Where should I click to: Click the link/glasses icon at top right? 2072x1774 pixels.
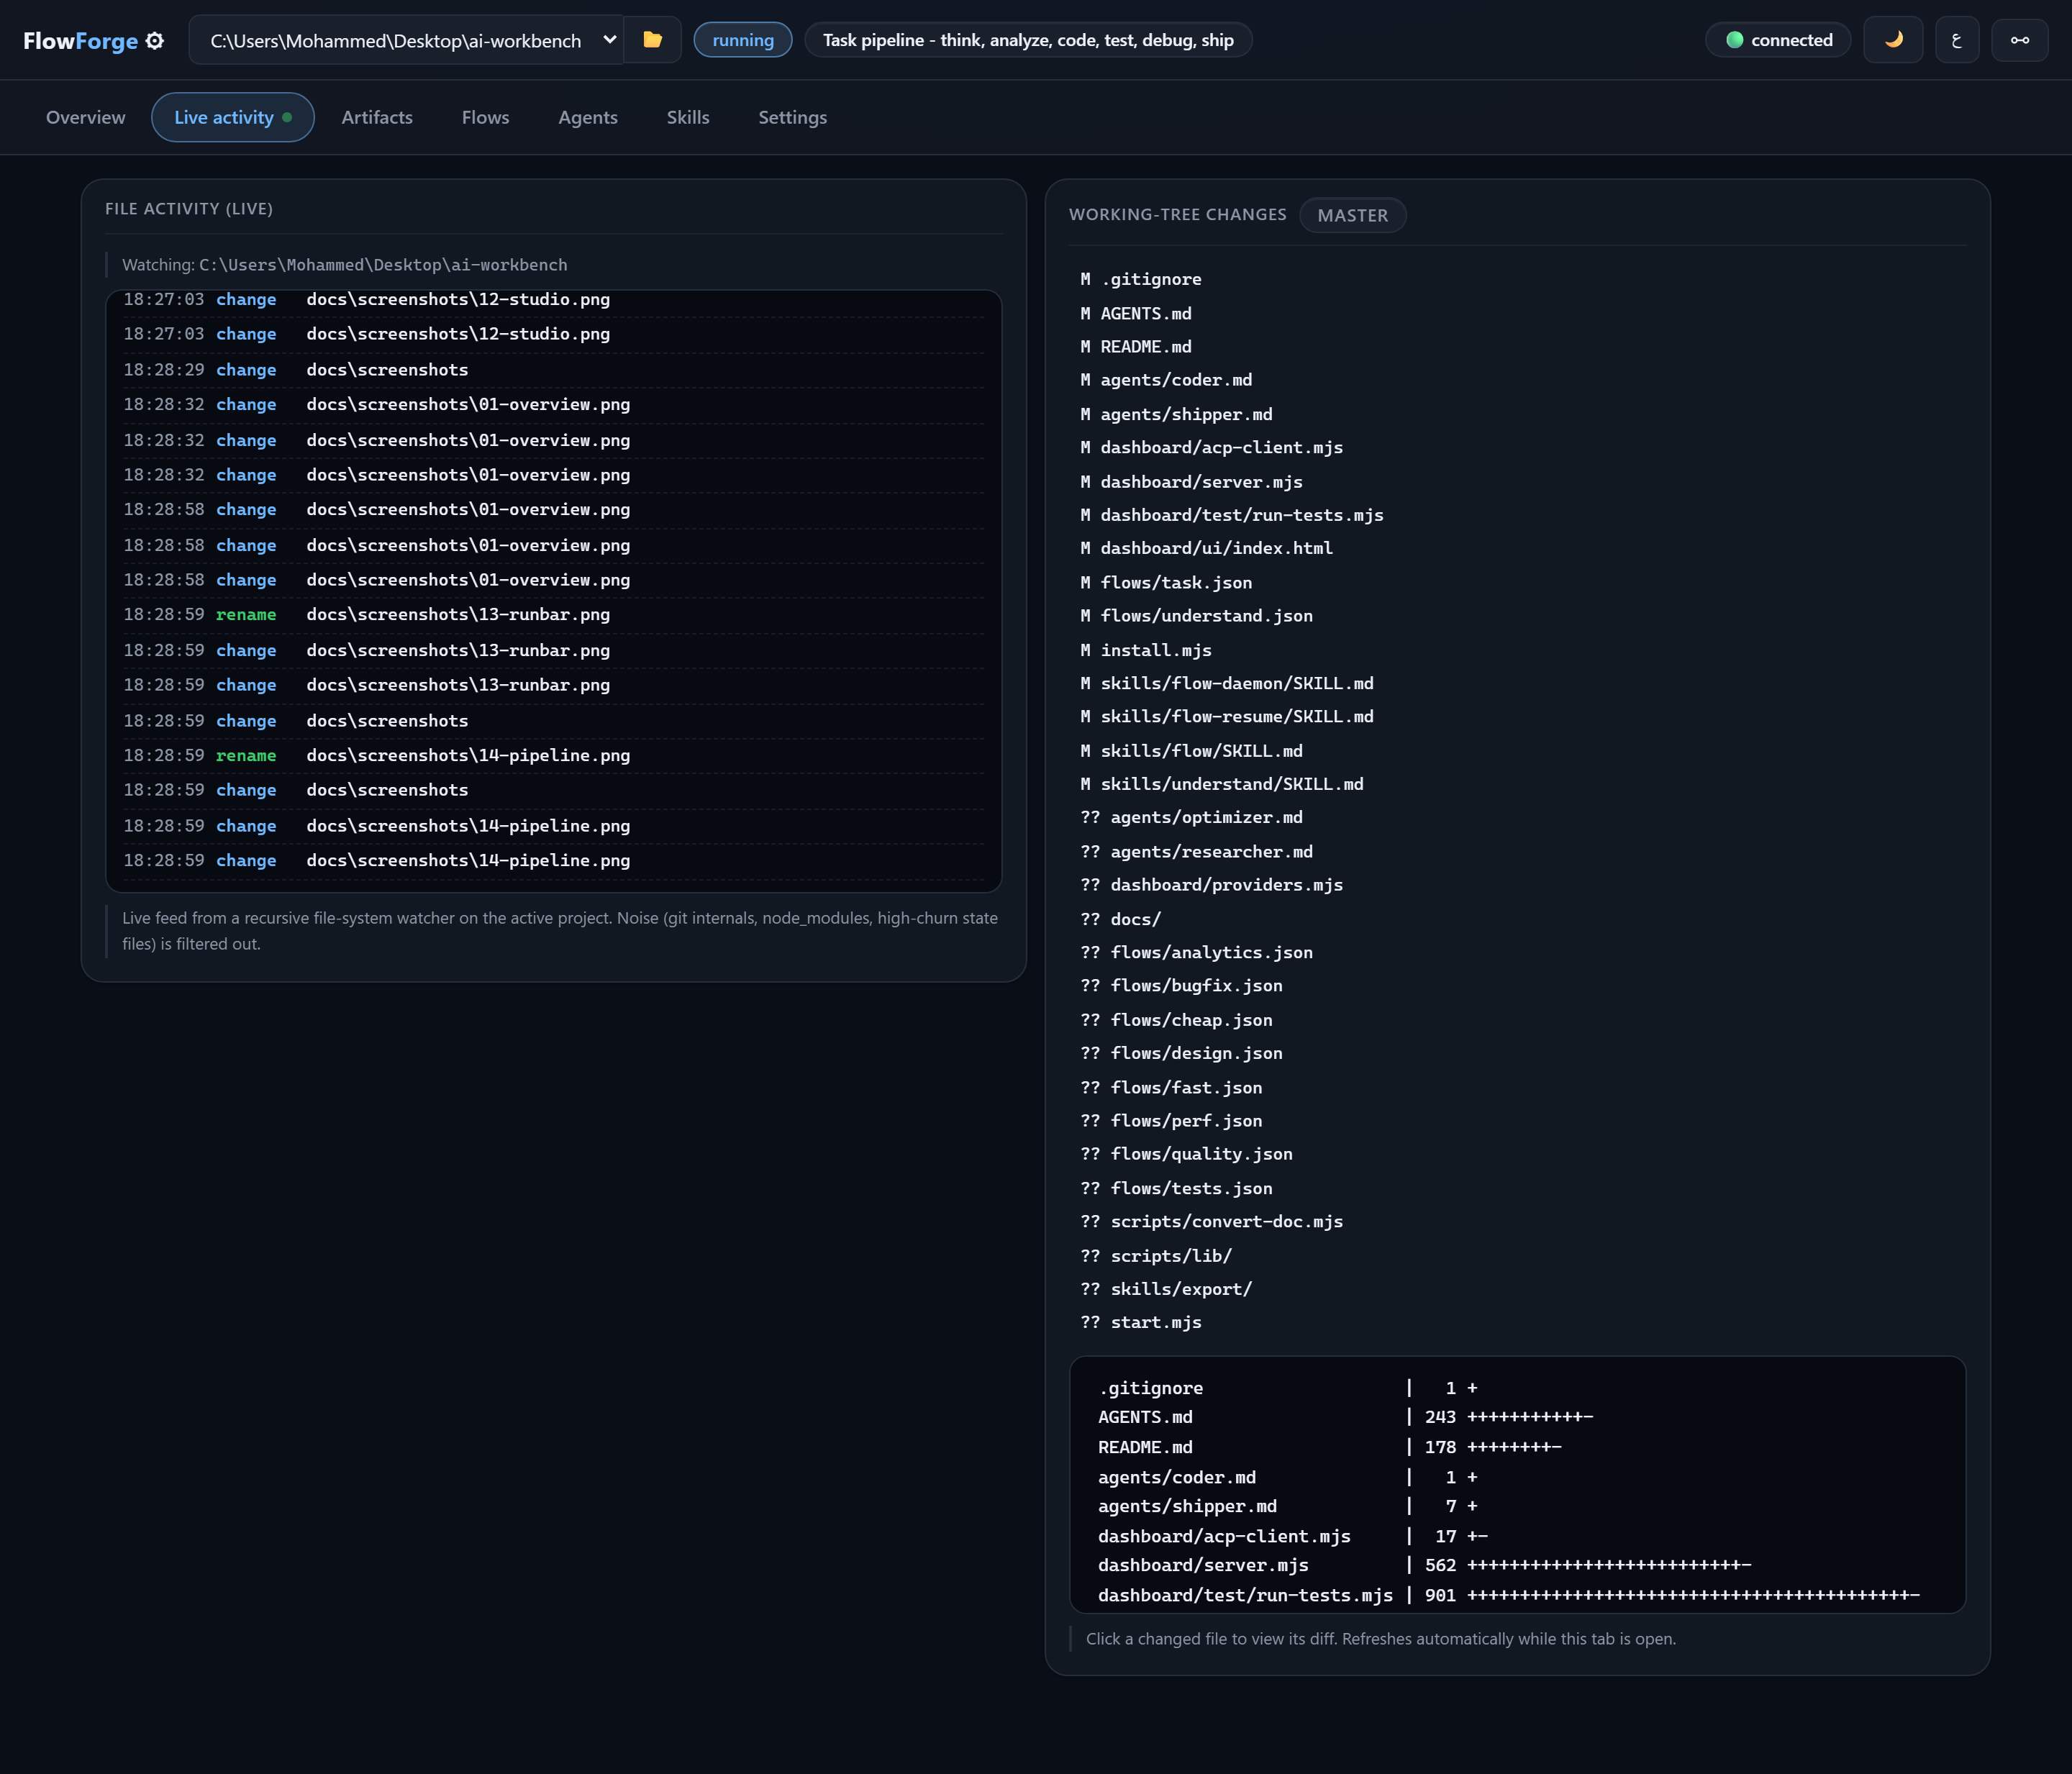pyautogui.click(x=2020, y=40)
